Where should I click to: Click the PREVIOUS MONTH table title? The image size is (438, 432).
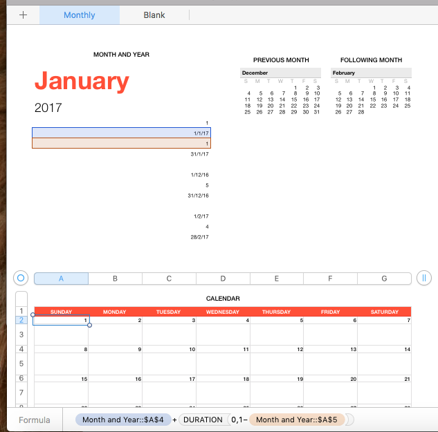[x=281, y=60]
